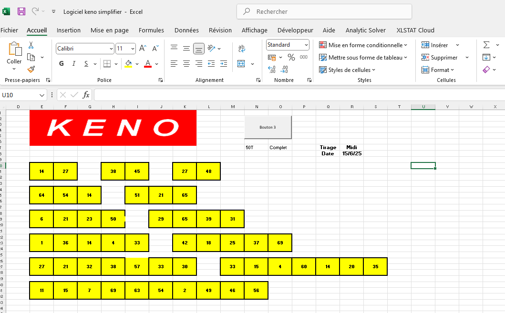Switch to the Insertion tab

click(x=69, y=30)
